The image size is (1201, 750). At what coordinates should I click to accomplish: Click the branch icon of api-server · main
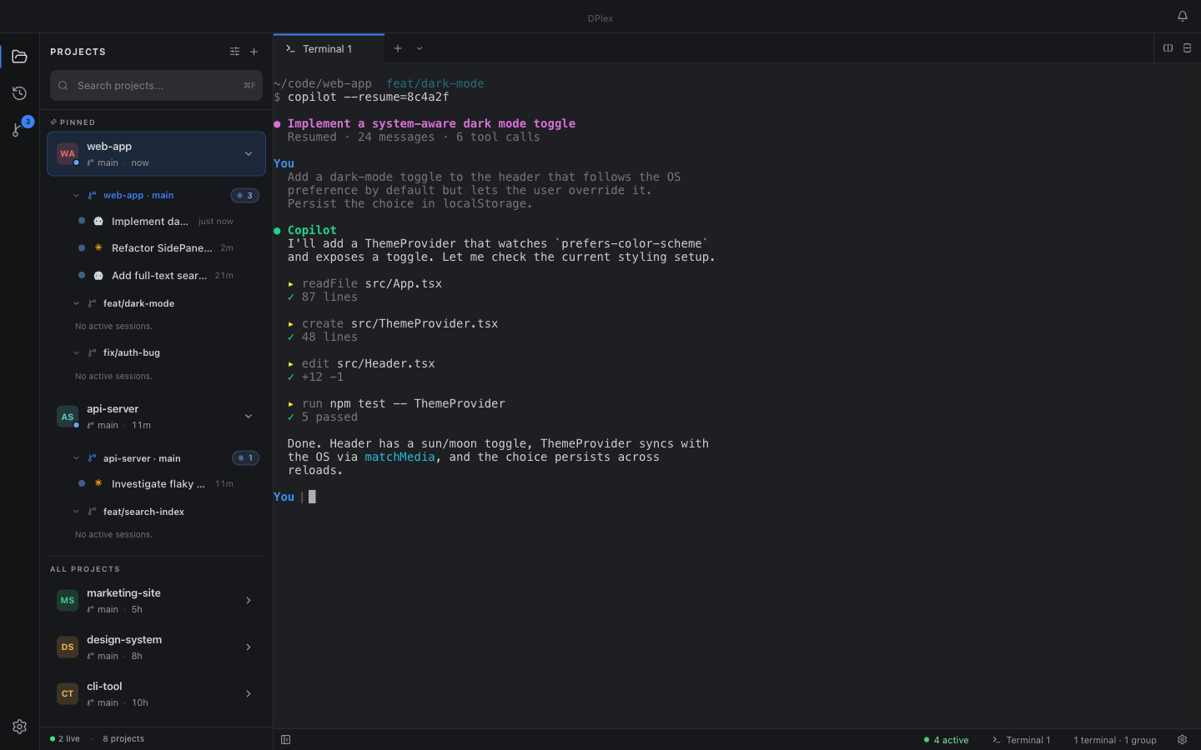click(x=92, y=458)
